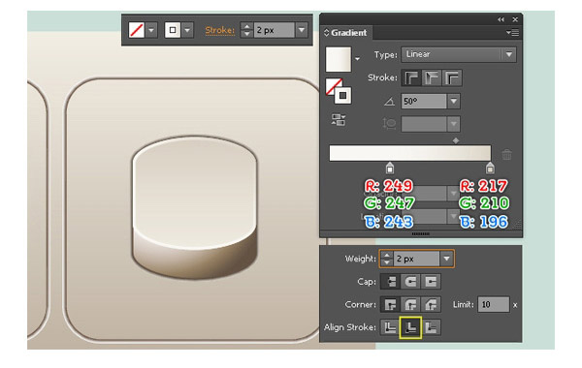
Task: Select Bevel Join corner
Action: (x=431, y=305)
